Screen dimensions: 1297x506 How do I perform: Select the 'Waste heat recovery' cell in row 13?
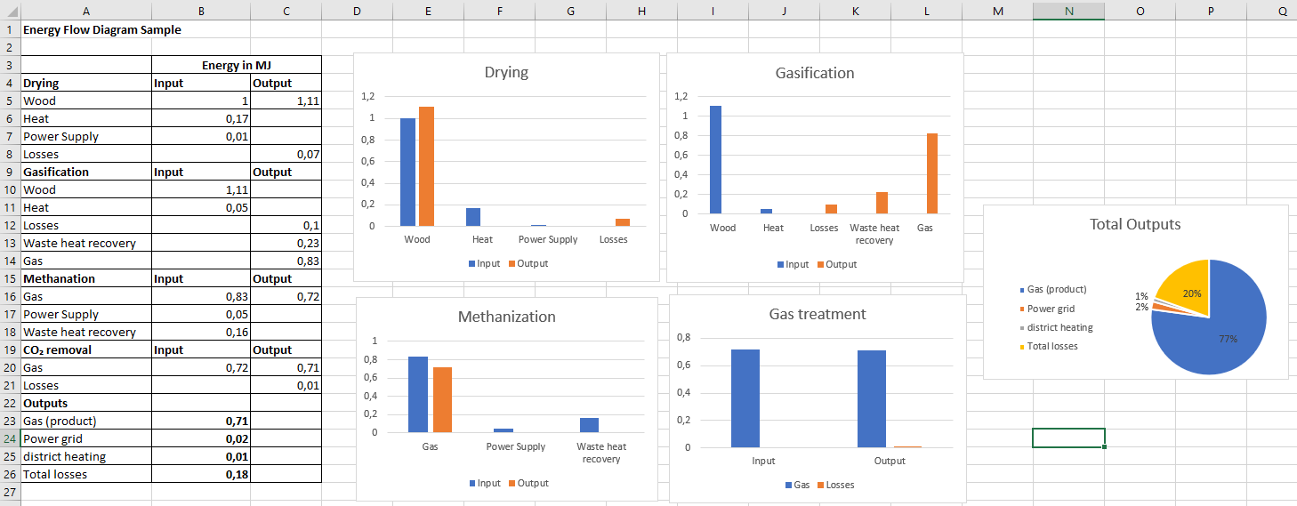(86, 243)
